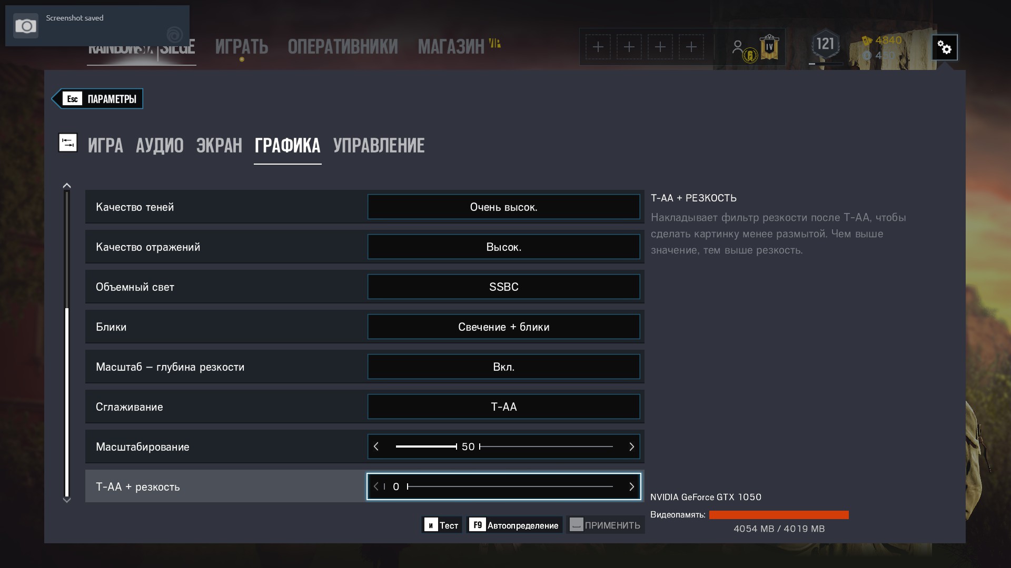Click the rank IV banner icon
This screenshot has width=1011, height=568.
(769, 47)
